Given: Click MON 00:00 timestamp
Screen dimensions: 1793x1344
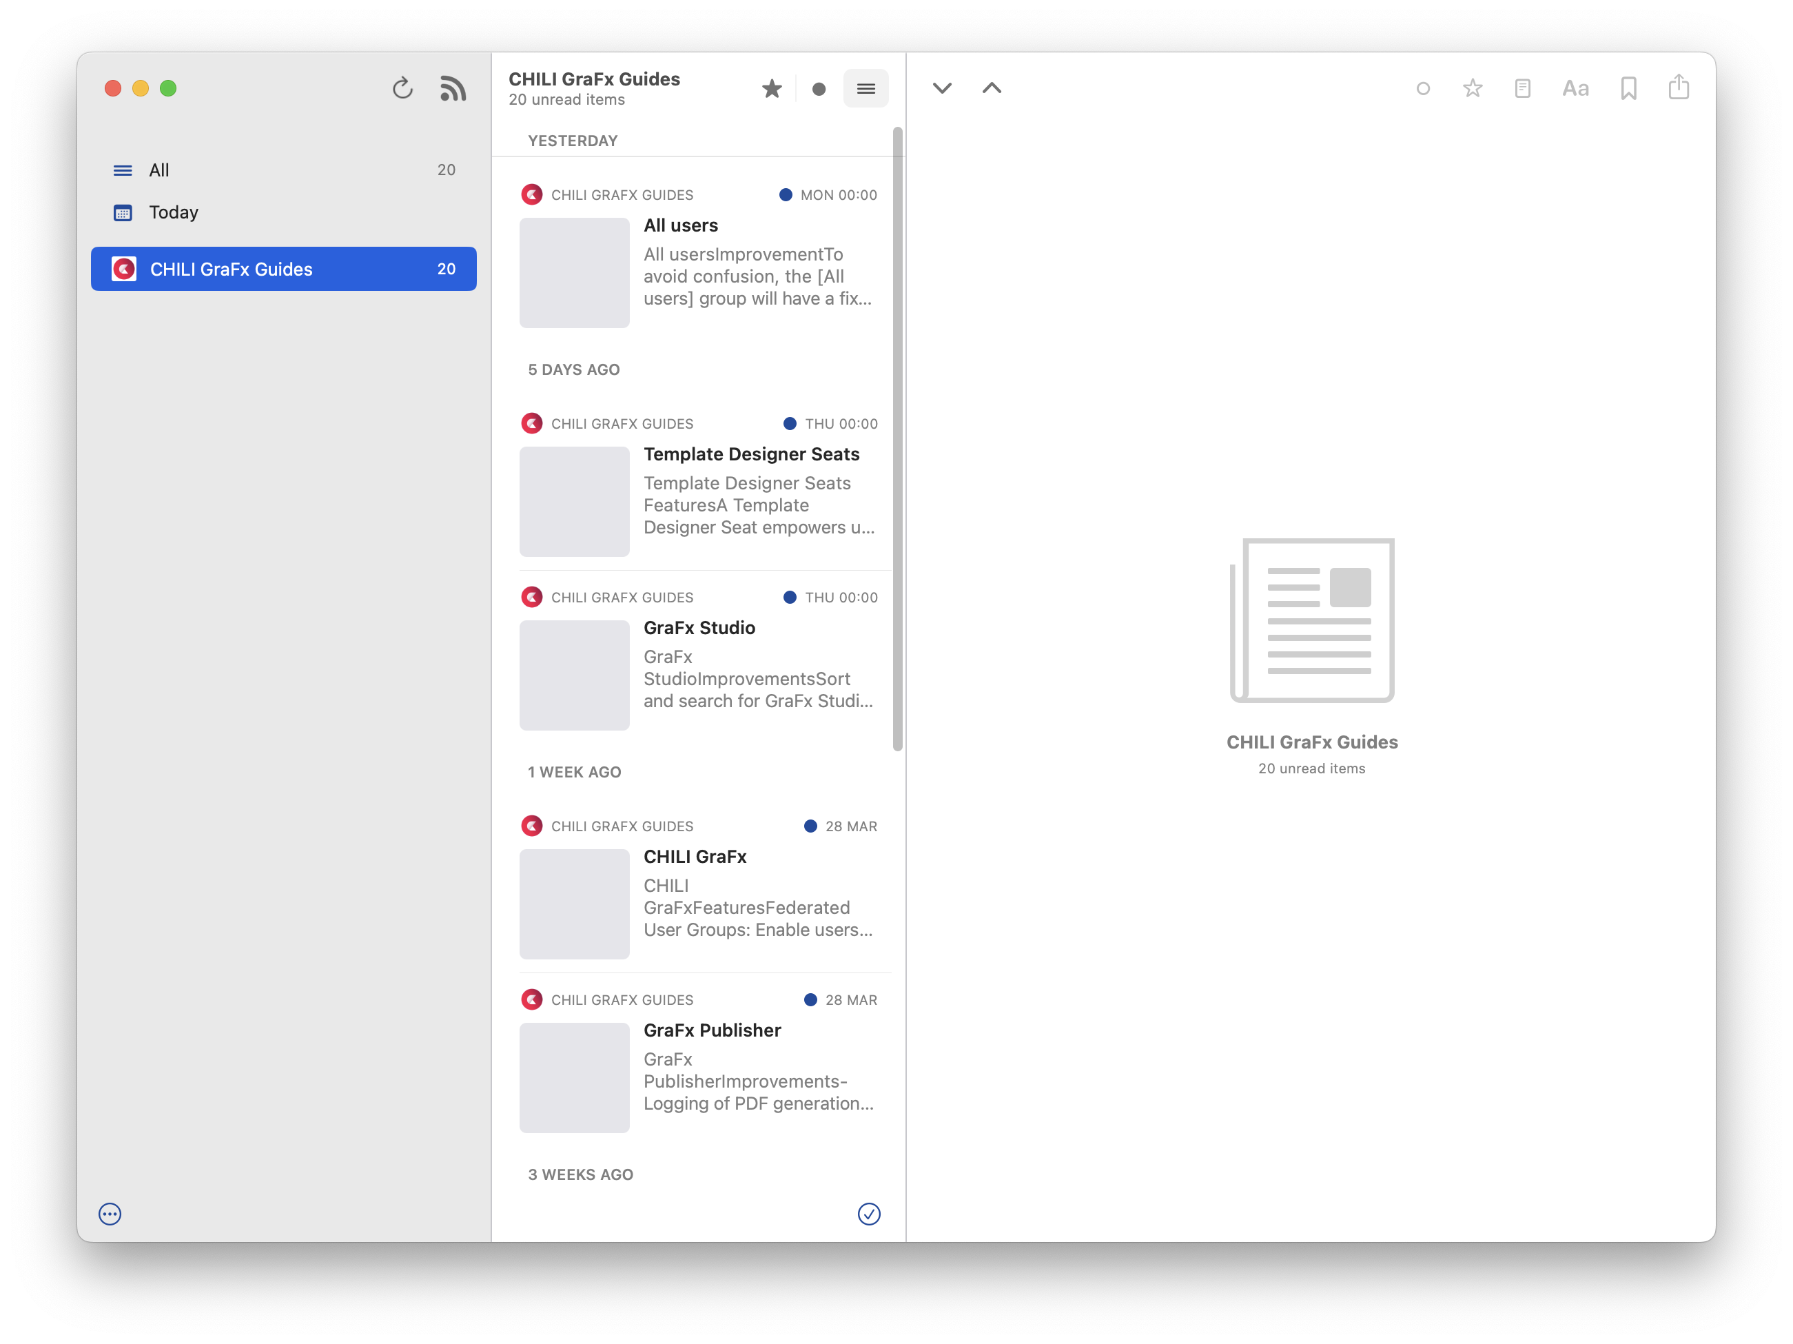Looking at the screenshot, I should 839,194.
